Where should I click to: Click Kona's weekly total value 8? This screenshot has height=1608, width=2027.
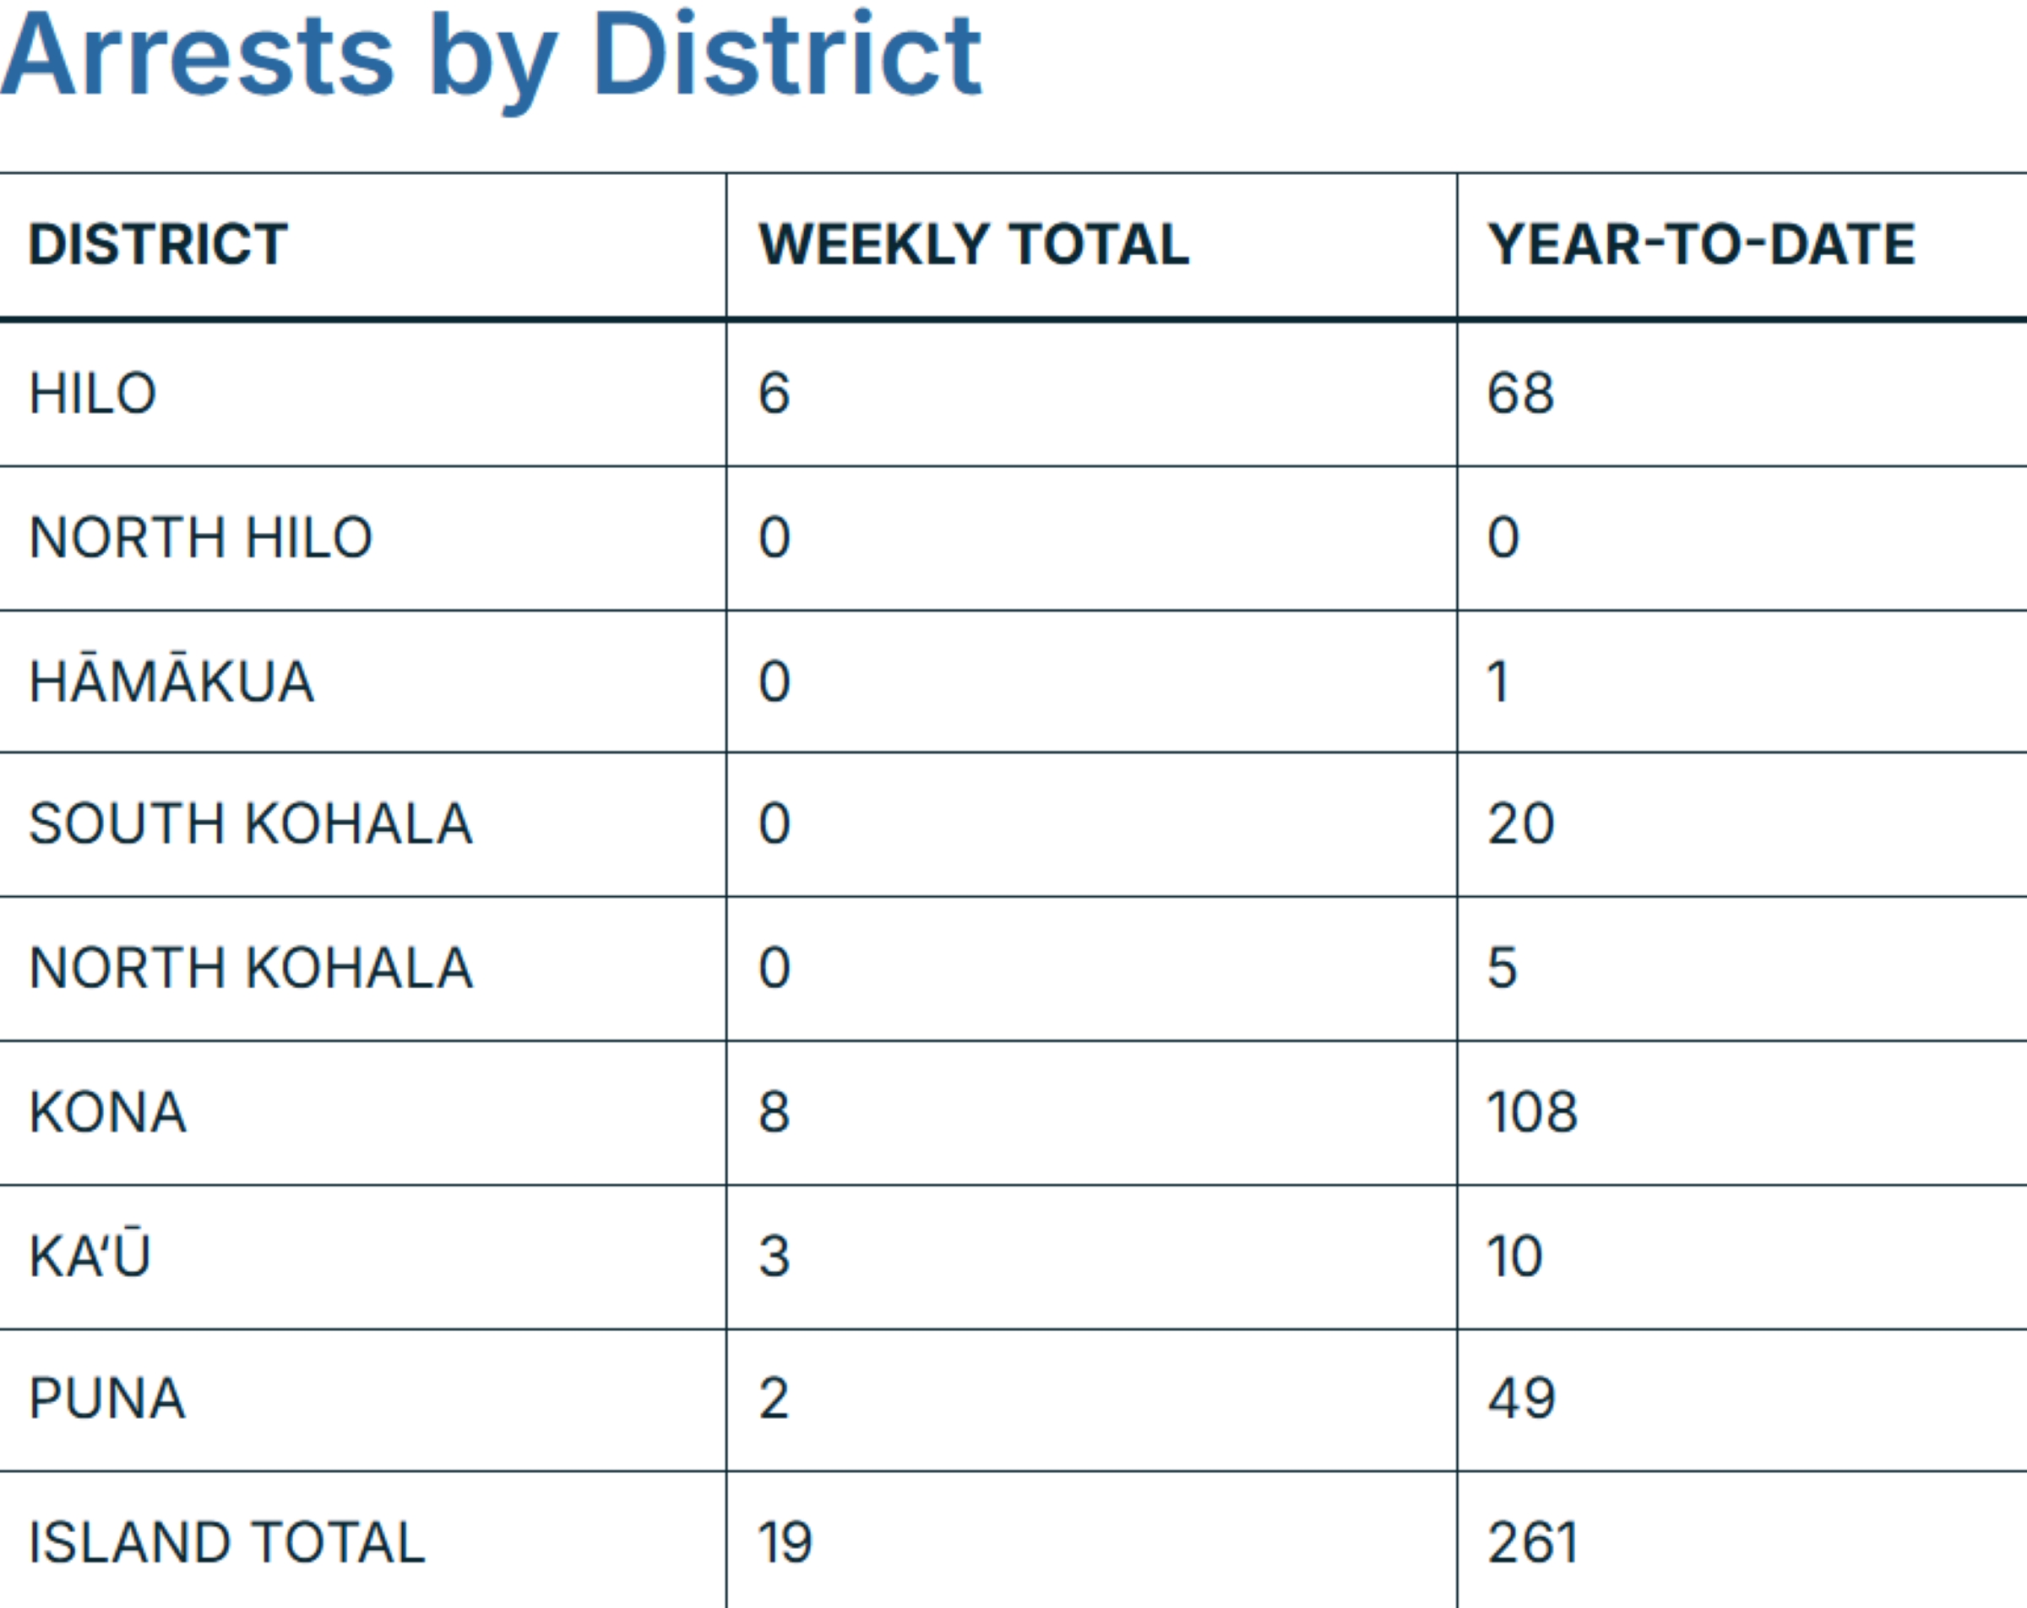click(774, 1112)
